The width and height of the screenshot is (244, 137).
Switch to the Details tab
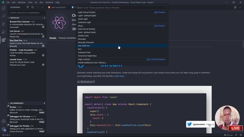(53, 38)
